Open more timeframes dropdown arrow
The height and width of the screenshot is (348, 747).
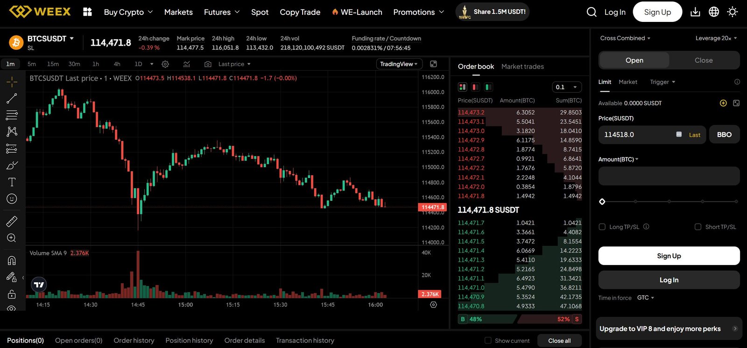152,64
